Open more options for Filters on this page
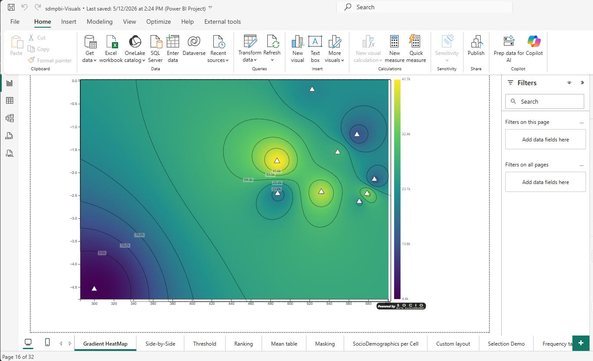 [582, 123]
